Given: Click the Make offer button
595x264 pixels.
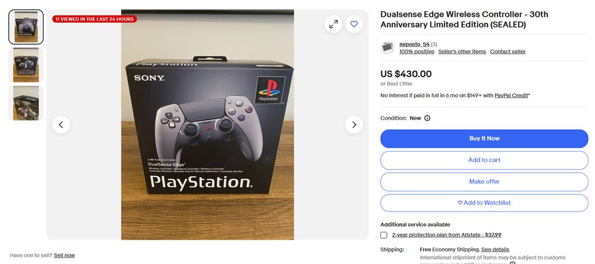Looking at the screenshot, I should click(484, 182).
